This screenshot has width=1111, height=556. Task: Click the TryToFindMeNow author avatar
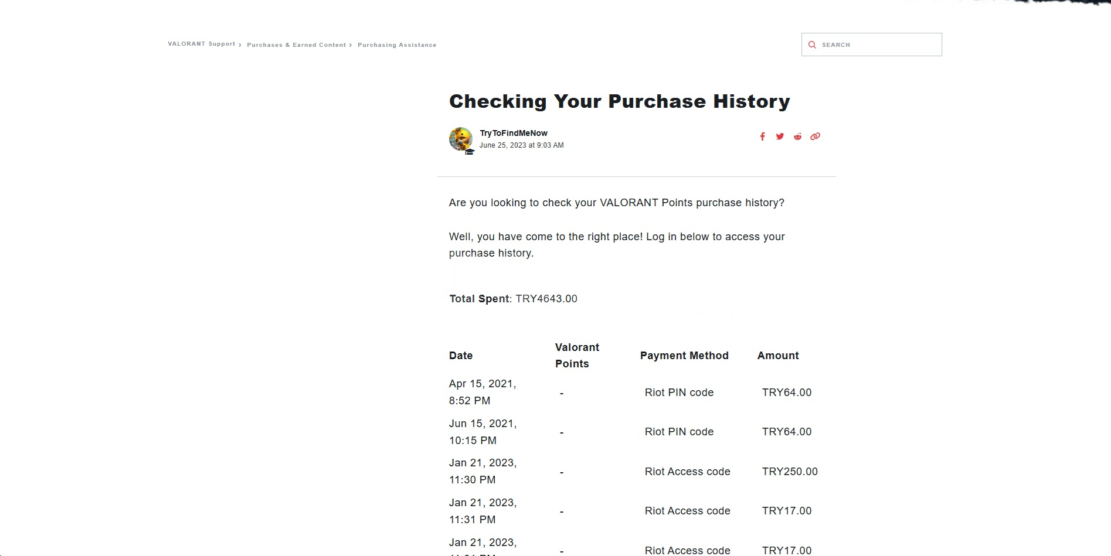click(460, 139)
